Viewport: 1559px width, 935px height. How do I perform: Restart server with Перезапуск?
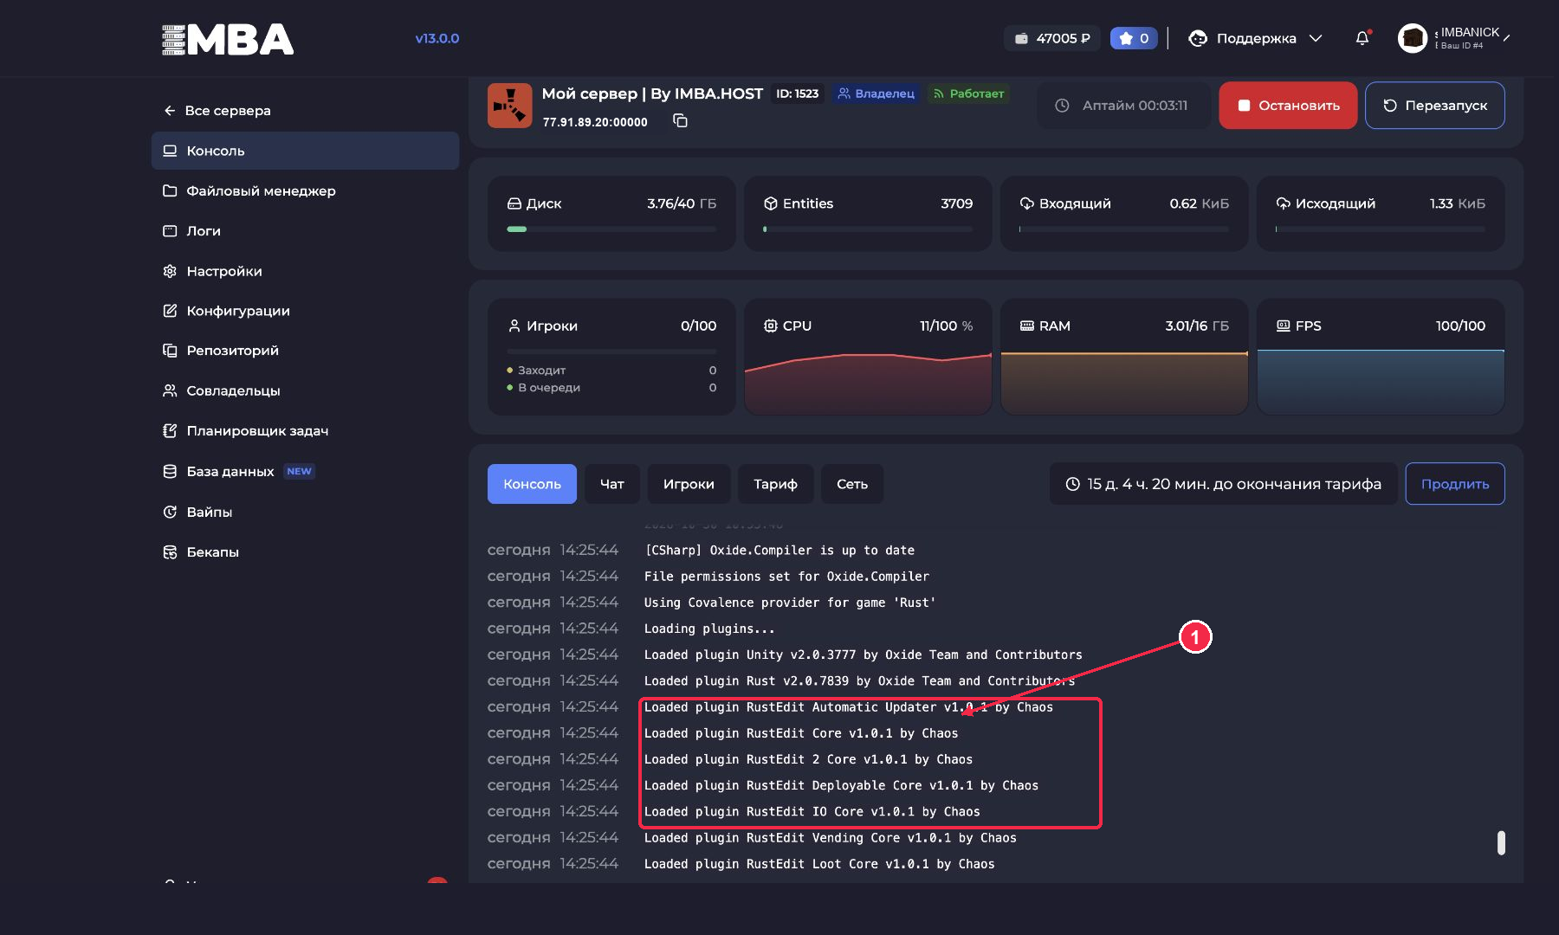[1435, 106]
